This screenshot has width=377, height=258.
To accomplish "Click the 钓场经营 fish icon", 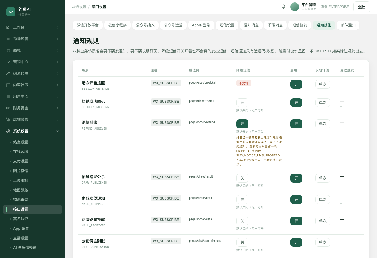I will [8, 39].
